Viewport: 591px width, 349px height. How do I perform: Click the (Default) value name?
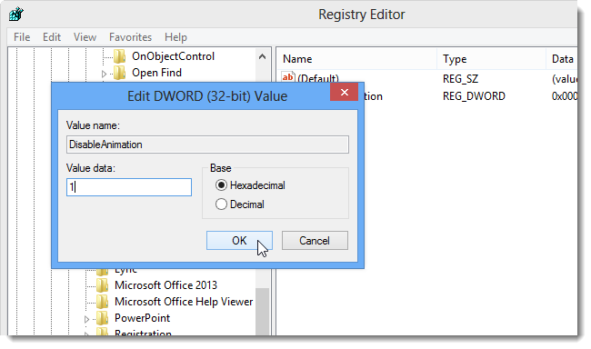point(318,78)
